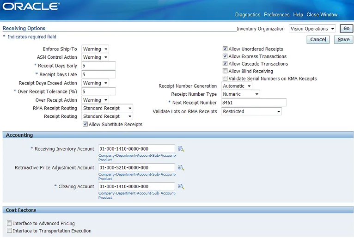Click the Cancel button
This screenshot has width=354, height=238.
click(318, 40)
